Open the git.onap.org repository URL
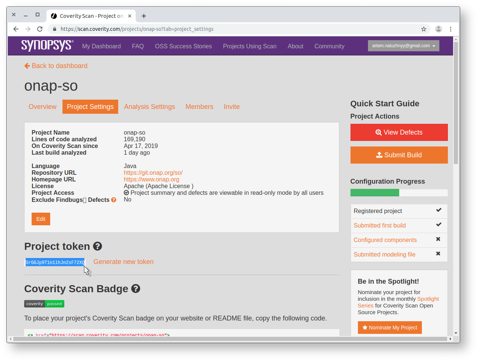This screenshot has height=361, width=478. click(x=153, y=173)
